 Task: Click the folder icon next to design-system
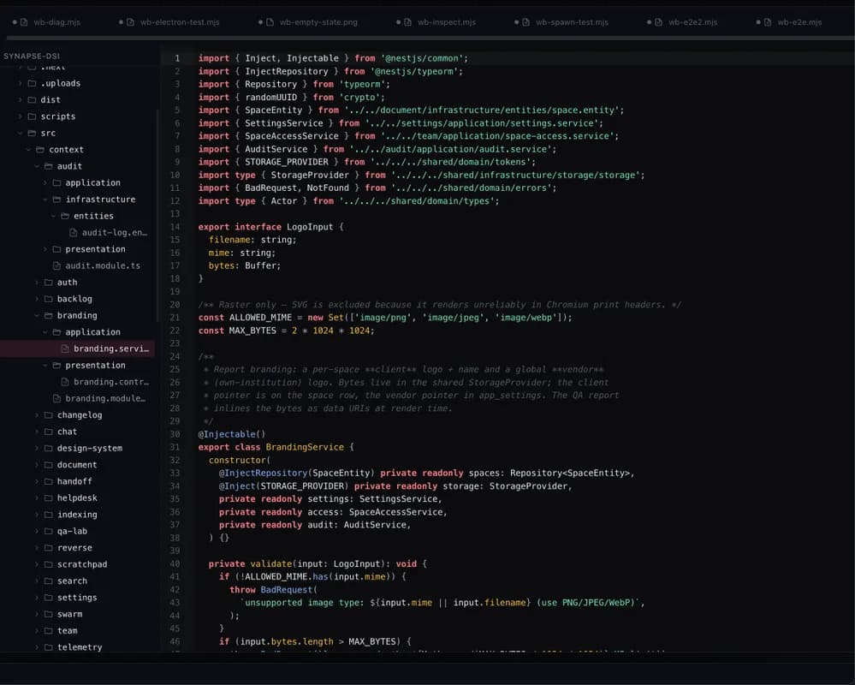click(49, 449)
